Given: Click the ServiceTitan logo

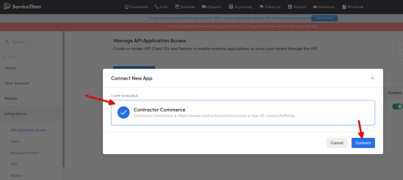Looking at the screenshot, I should pyautogui.click(x=22, y=7).
